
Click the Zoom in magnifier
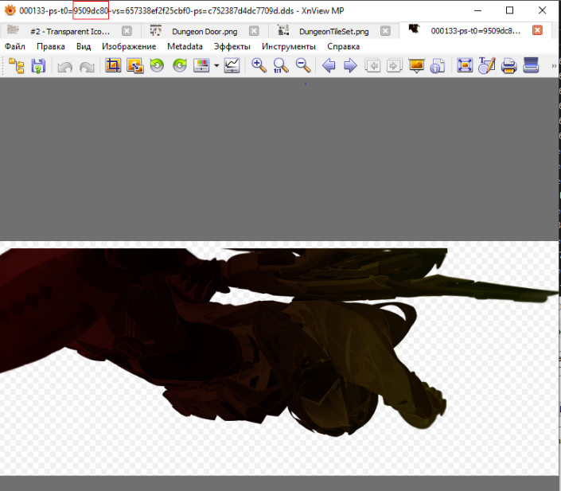(x=259, y=66)
